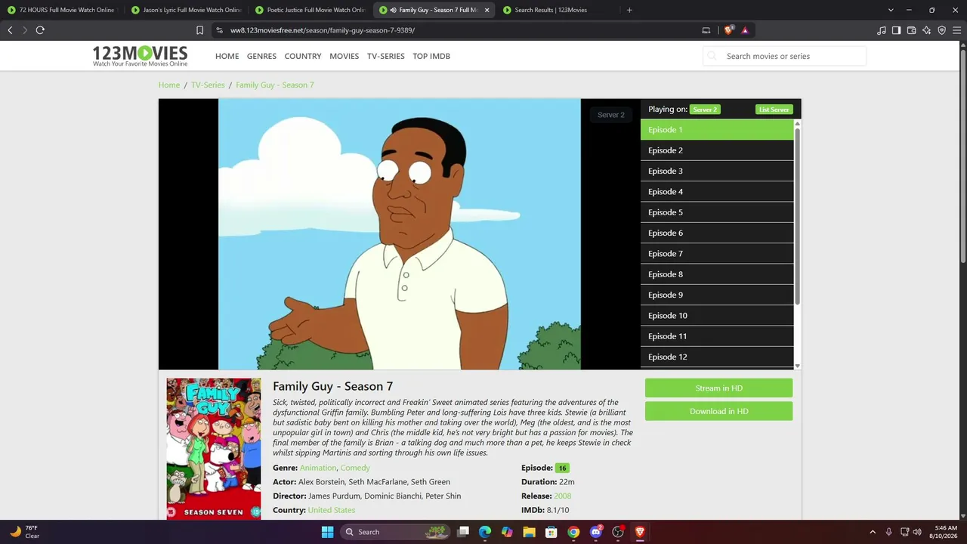Open the Brave Wallet icon
Screen dimensions: 967x544
point(911,30)
